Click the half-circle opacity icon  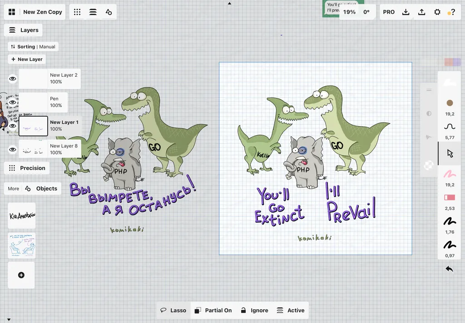click(429, 113)
